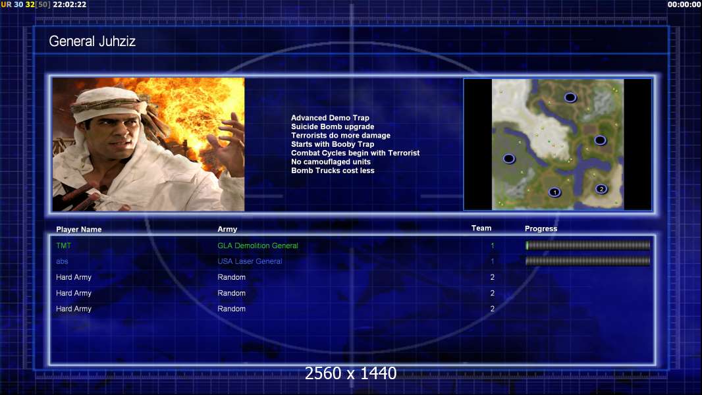Screen dimensions: 702x395
Task: Click start position marker 1 on the map
Action: [554, 192]
